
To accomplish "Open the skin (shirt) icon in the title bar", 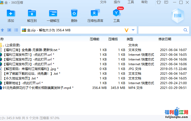I will click(x=159, y=2).
